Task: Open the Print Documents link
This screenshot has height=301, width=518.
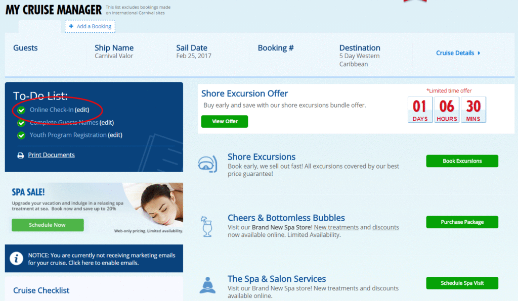Action: click(x=51, y=155)
